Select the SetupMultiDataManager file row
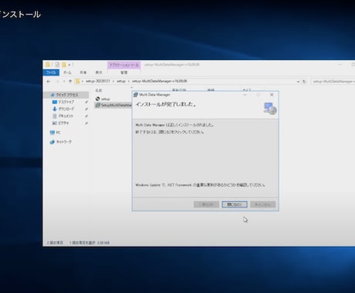The height and width of the screenshot is (293, 355). [113, 105]
